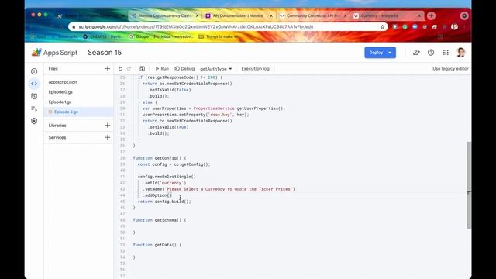Open the project Overview icon in sidebar
Image resolution: width=496 pixels, height=279 pixels.
pos(34,71)
